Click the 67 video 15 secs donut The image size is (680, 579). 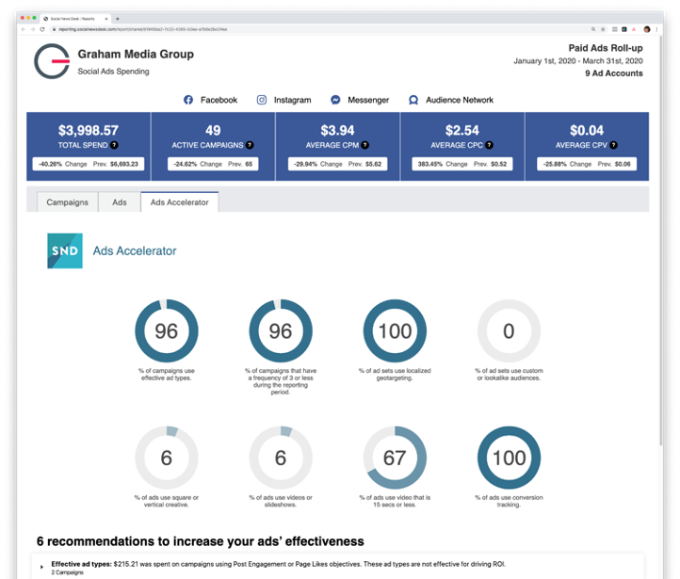pos(395,458)
